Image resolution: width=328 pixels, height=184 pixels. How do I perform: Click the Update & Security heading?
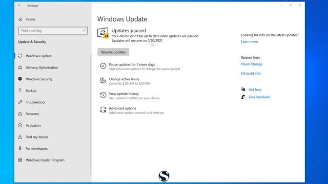pos(32,42)
